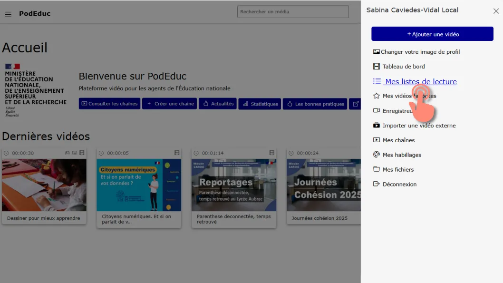The height and width of the screenshot is (283, 503).
Task: Open the Dessiner pour mieux apprendre thumbnail
Action: (x=44, y=185)
